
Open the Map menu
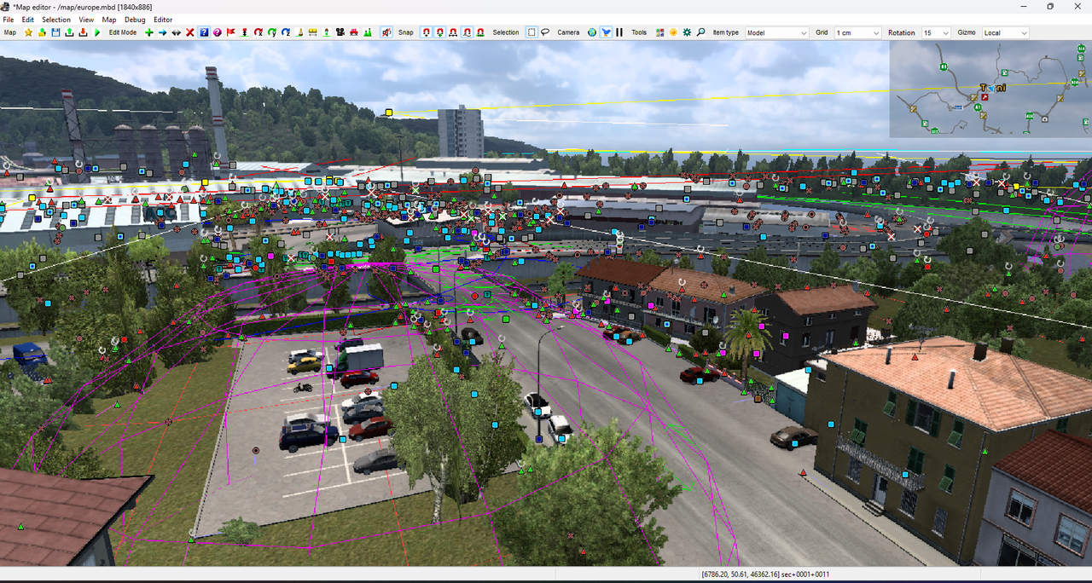coord(109,20)
